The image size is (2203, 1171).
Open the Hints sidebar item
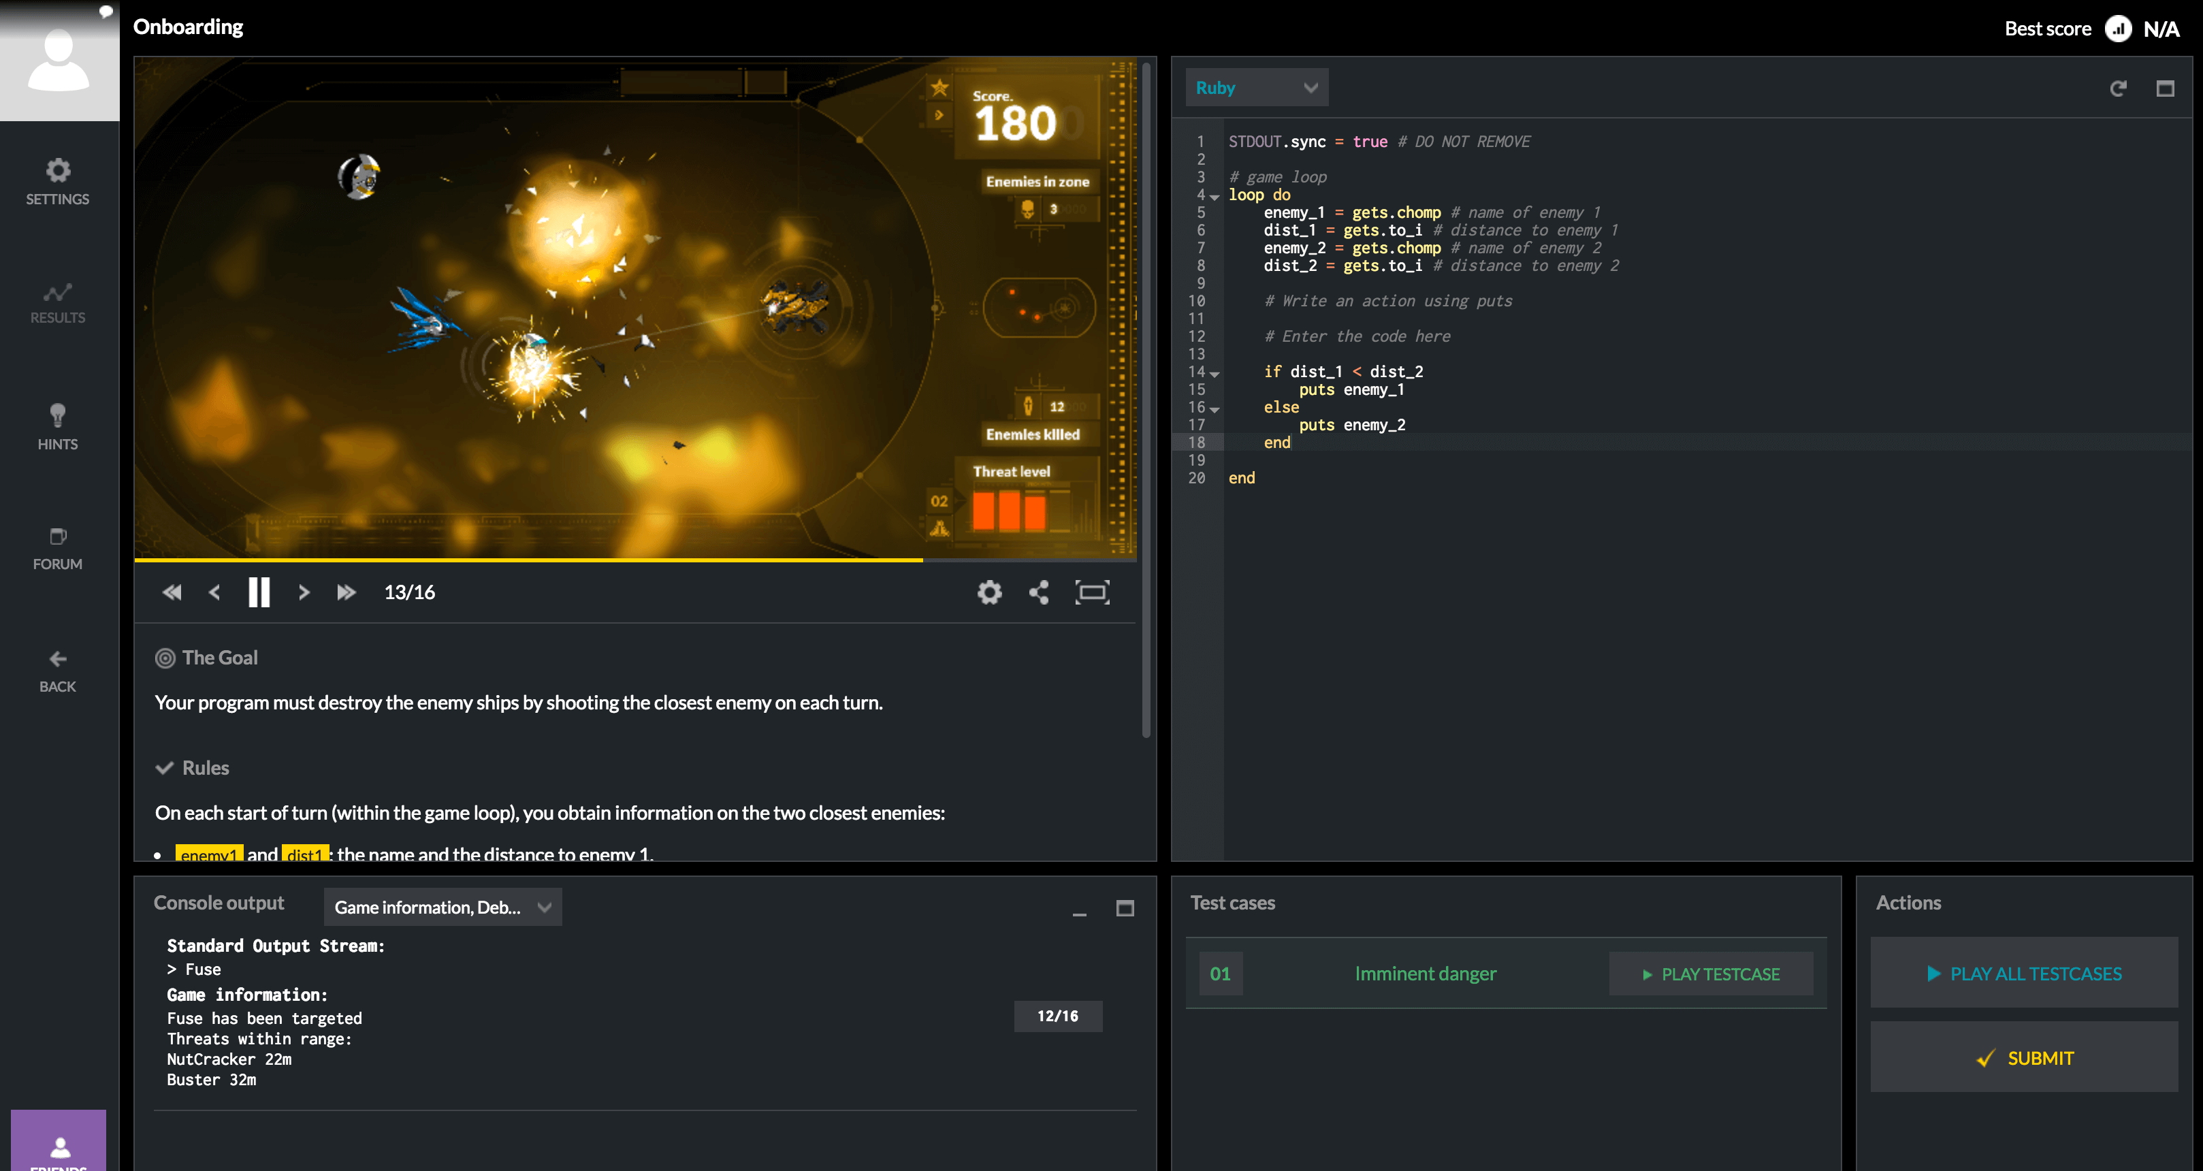pos(57,427)
